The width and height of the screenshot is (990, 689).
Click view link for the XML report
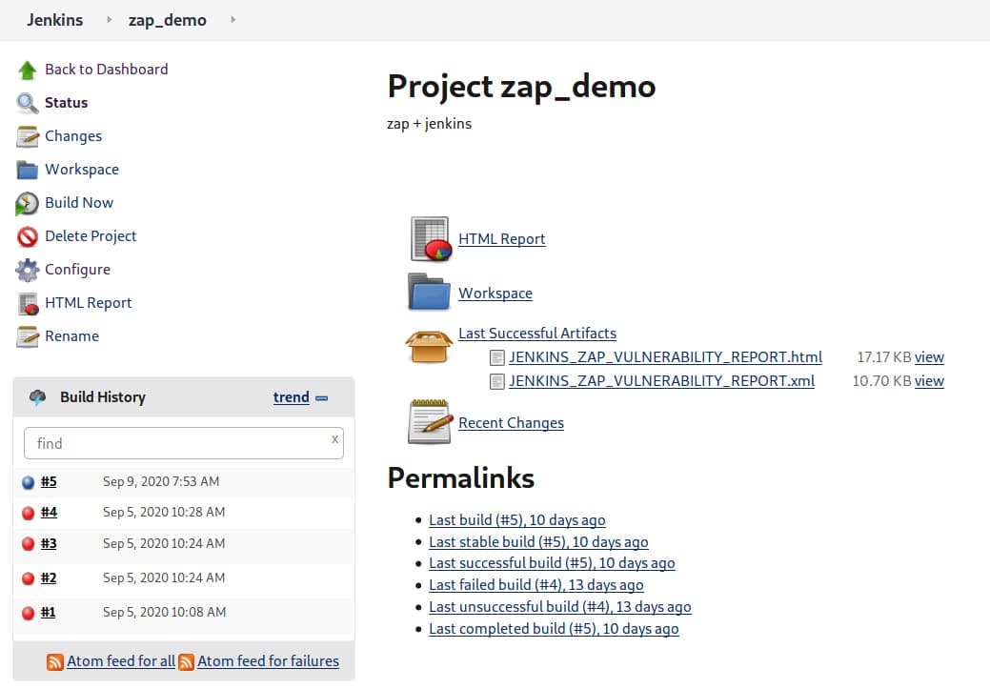pos(929,381)
